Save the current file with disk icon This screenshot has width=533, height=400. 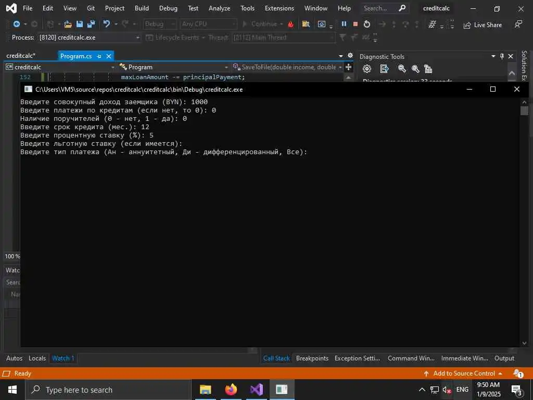(x=80, y=24)
